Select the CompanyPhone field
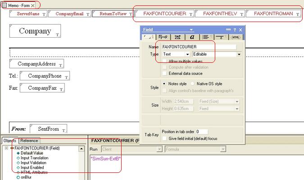The height and width of the screenshot is (180, 304). pyautogui.click(x=45, y=76)
